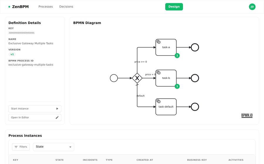Image resolution: width=264 pixels, height=164 pixels.
Task: Open the Decisions menu
Action: click(66, 6)
